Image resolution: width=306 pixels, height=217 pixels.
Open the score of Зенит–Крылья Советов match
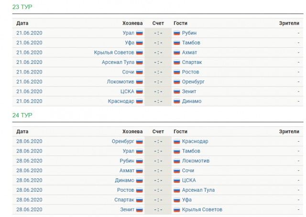(x=158, y=209)
